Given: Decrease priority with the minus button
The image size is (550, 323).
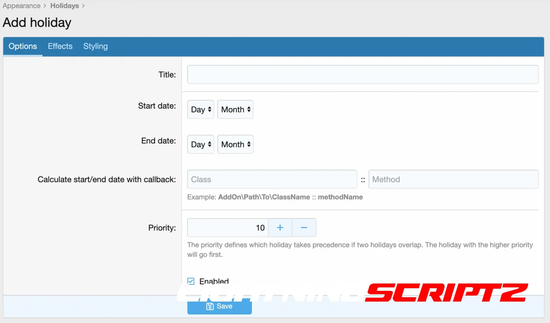Looking at the screenshot, I should click(x=304, y=228).
